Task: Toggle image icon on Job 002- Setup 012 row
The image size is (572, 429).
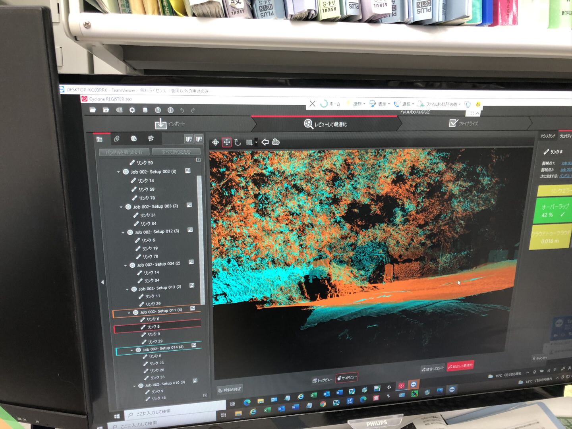Action: coord(190,230)
